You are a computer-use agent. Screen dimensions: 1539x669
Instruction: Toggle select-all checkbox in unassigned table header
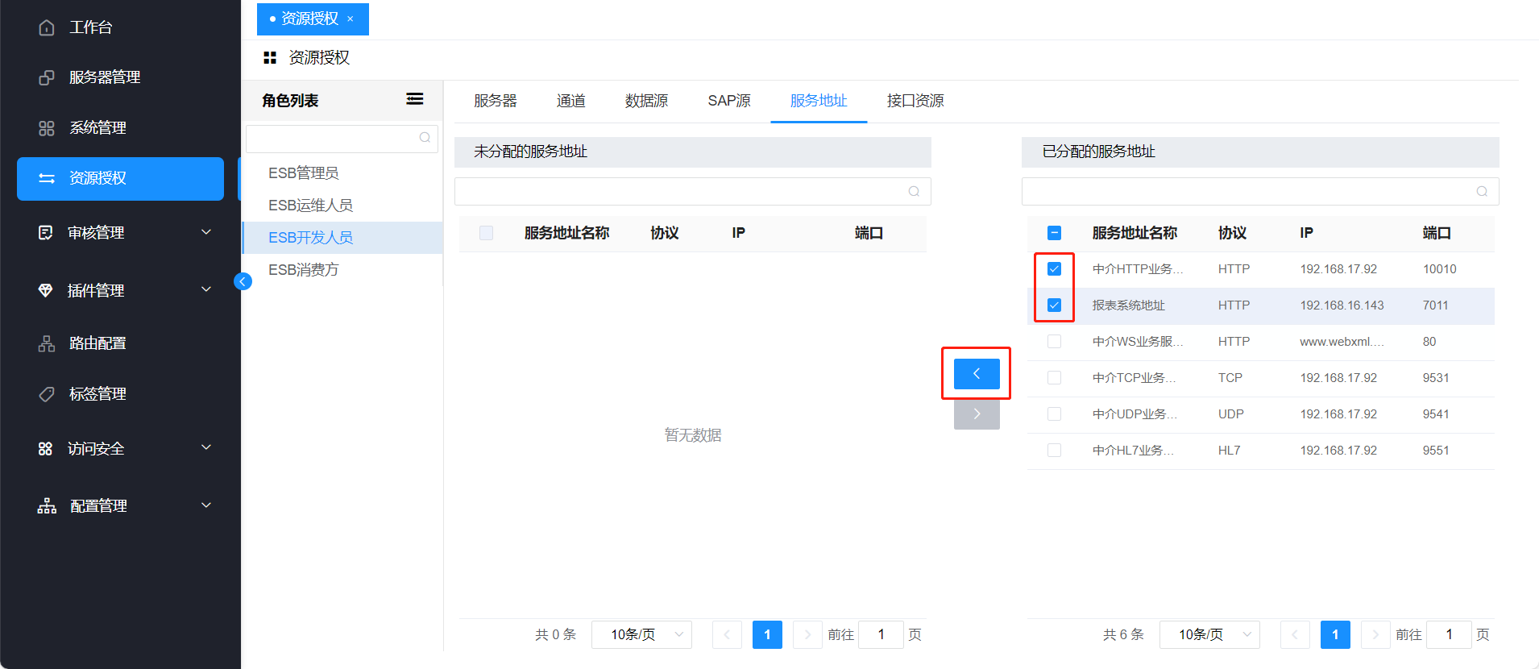[x=486, y=233]
